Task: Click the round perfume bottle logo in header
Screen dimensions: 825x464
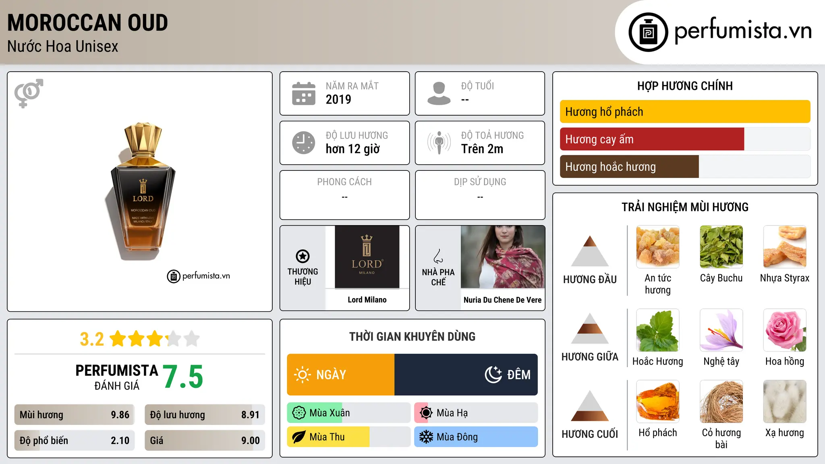Action: 648,32
